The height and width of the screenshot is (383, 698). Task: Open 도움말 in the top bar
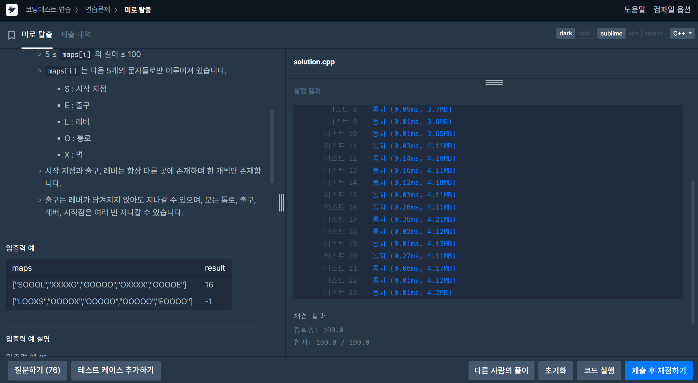click(x=635, y=10)
